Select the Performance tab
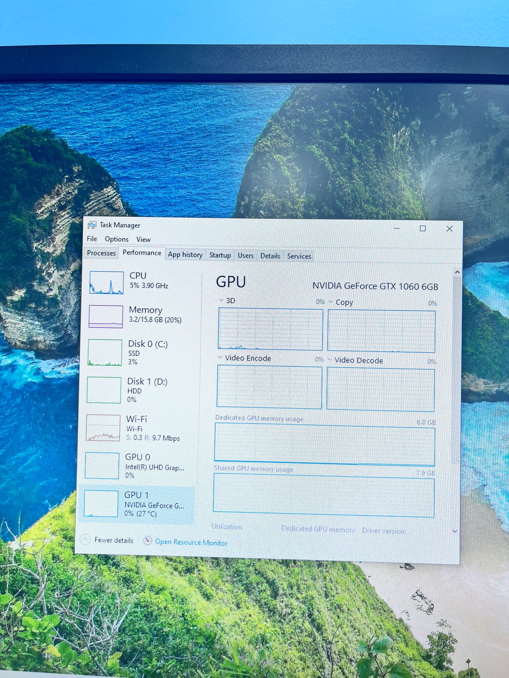Image resolution: width=509 pixels, height=678 pixels. pyautogui.click(x=142, y=253)
